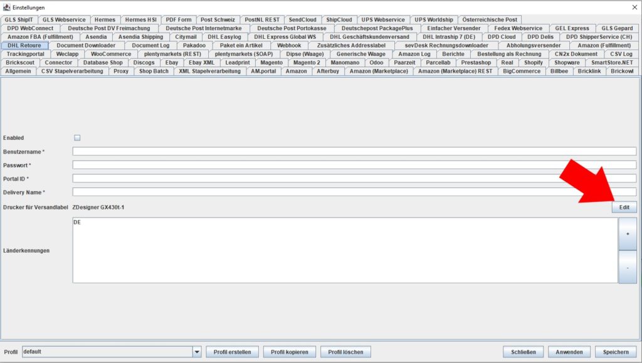642x363 pixels.
Task: Click Profil erstellen button
Action: click(x=232, y=352)
